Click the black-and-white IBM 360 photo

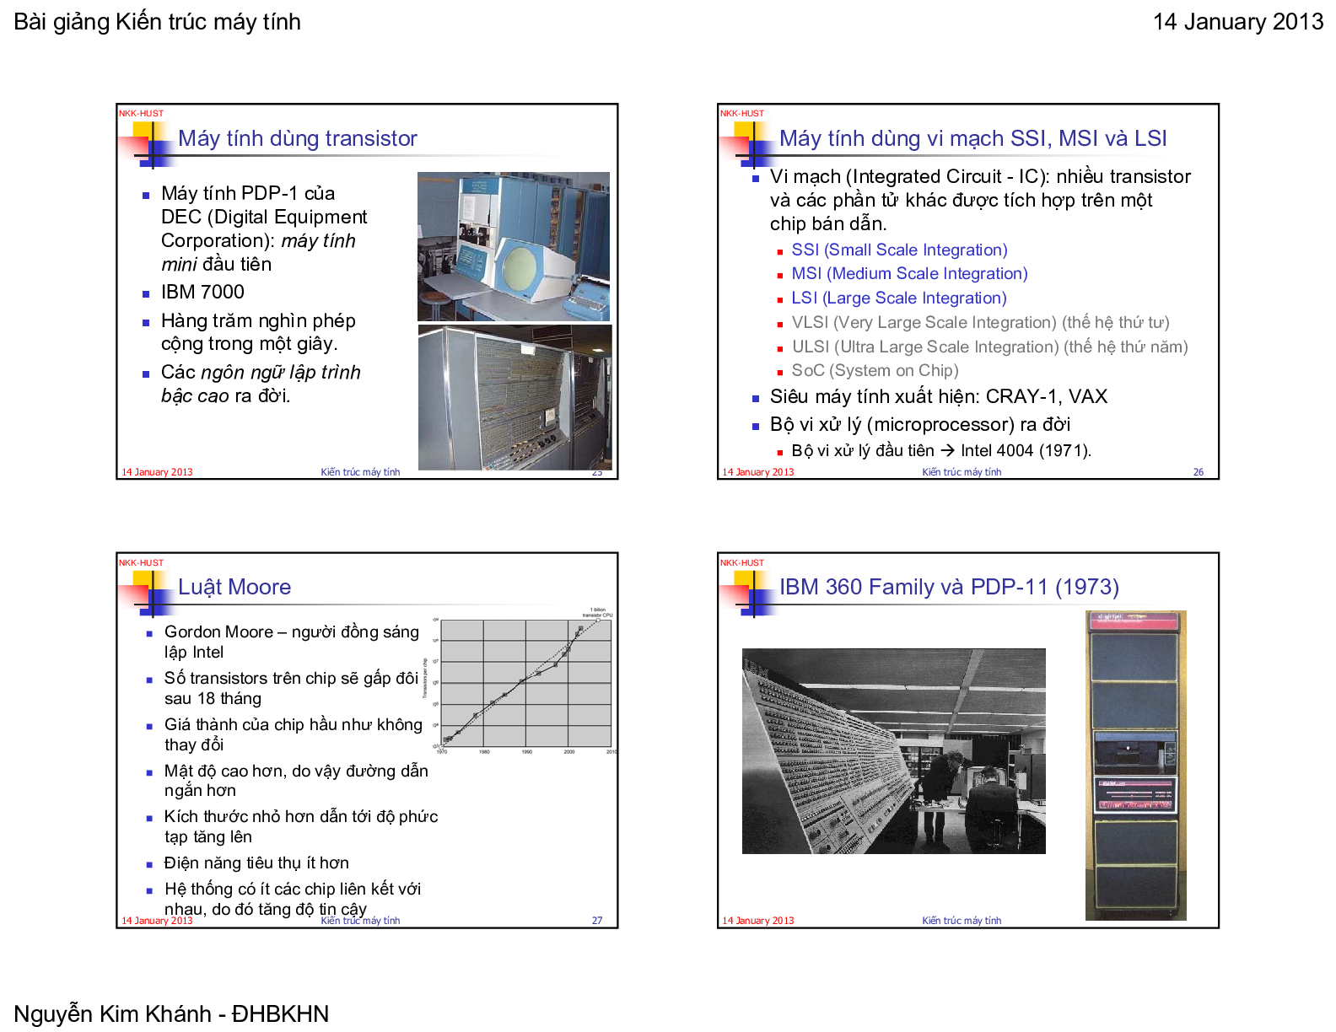click(893, 750)
